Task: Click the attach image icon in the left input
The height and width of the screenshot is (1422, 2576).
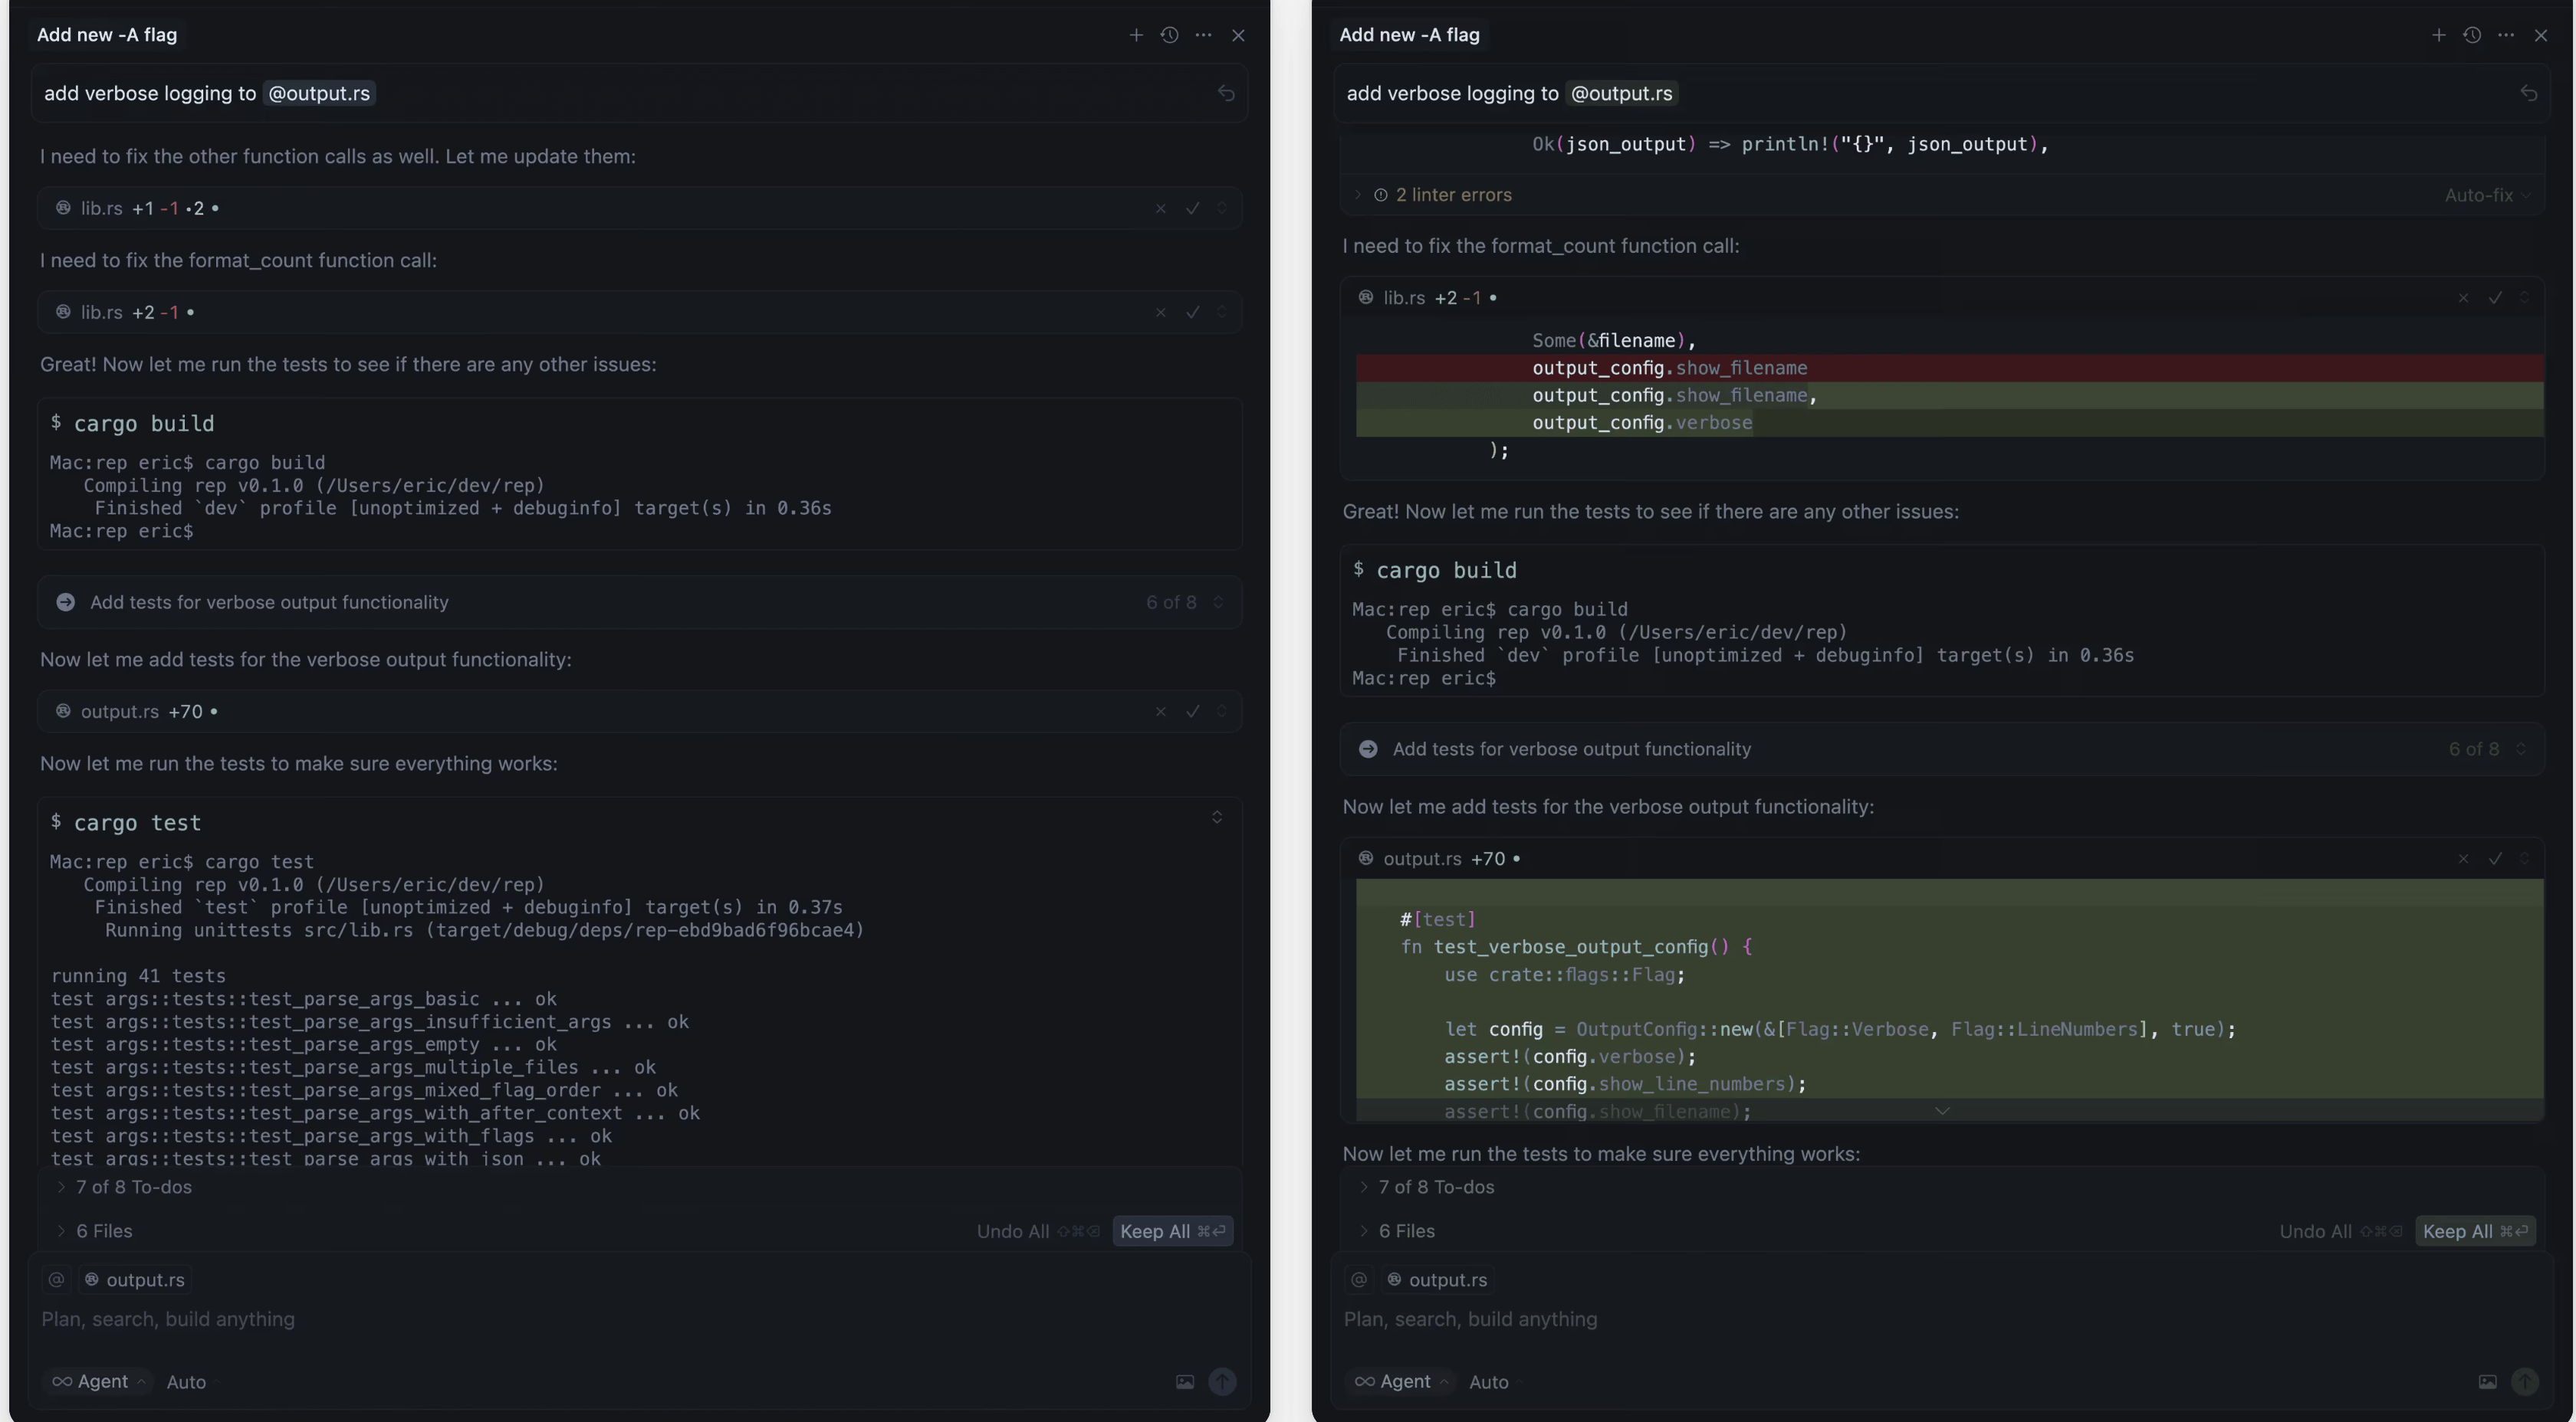Action: [x=1184, y=1382]
